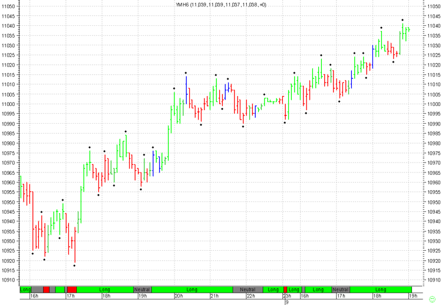Click the 20h time axis label
This screenshot has width=442, height=305.
(x=179, y=296)
